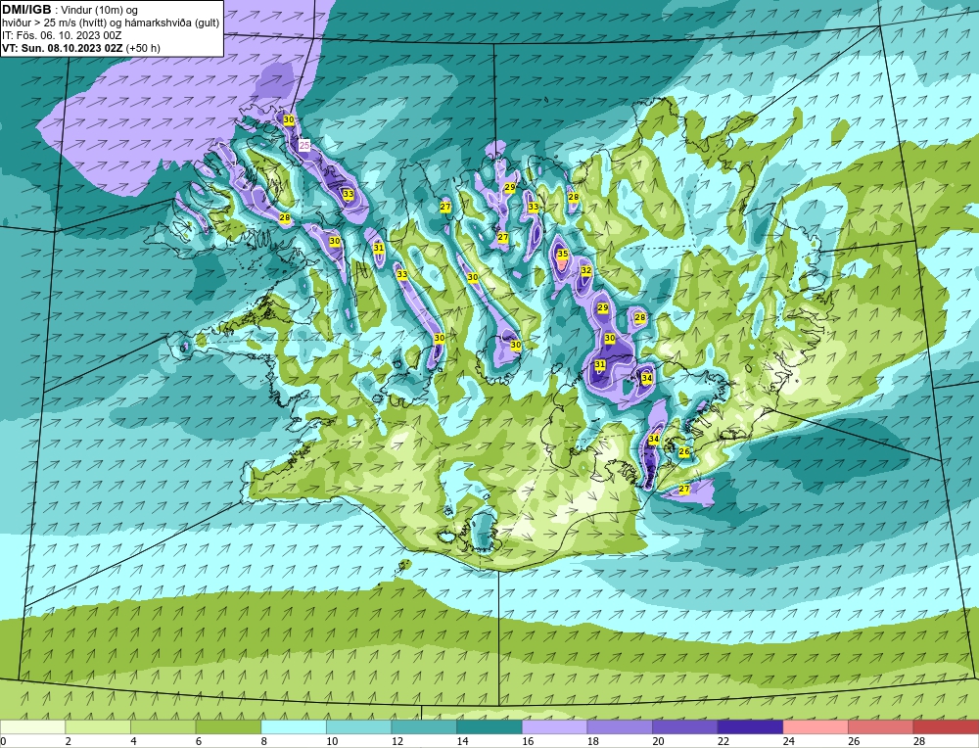Image resolution: width=979 pixels, height=748 pixels.
Task: Click the legend tick value "16"
Action: coord(528,741)
